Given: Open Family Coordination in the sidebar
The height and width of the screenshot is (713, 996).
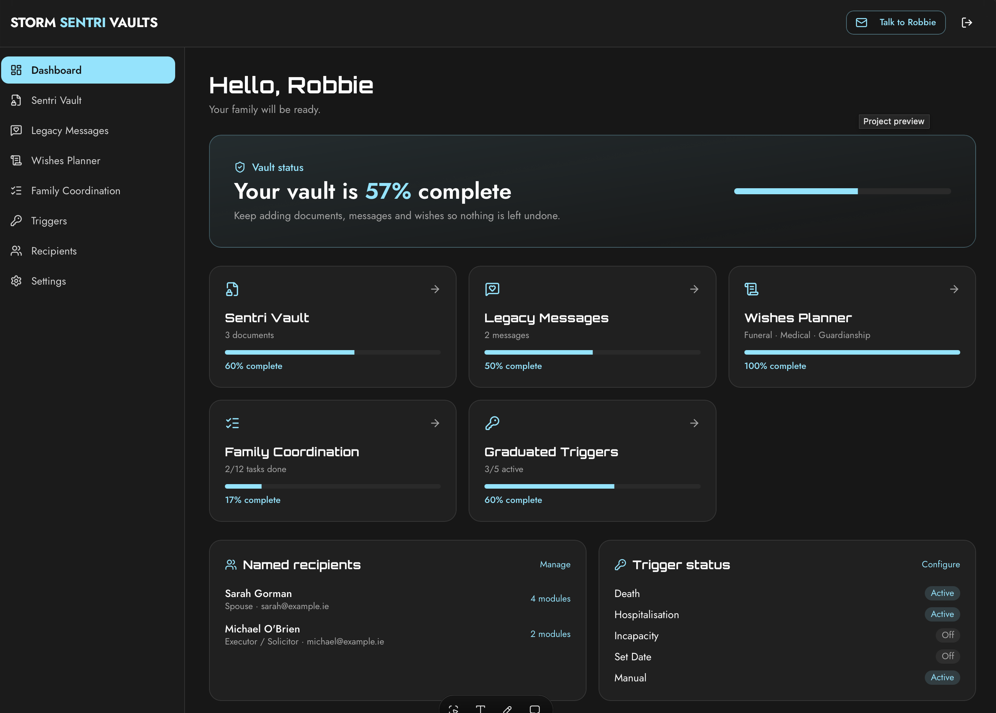Looking at the screenshot, I should (x=88, y=191).
